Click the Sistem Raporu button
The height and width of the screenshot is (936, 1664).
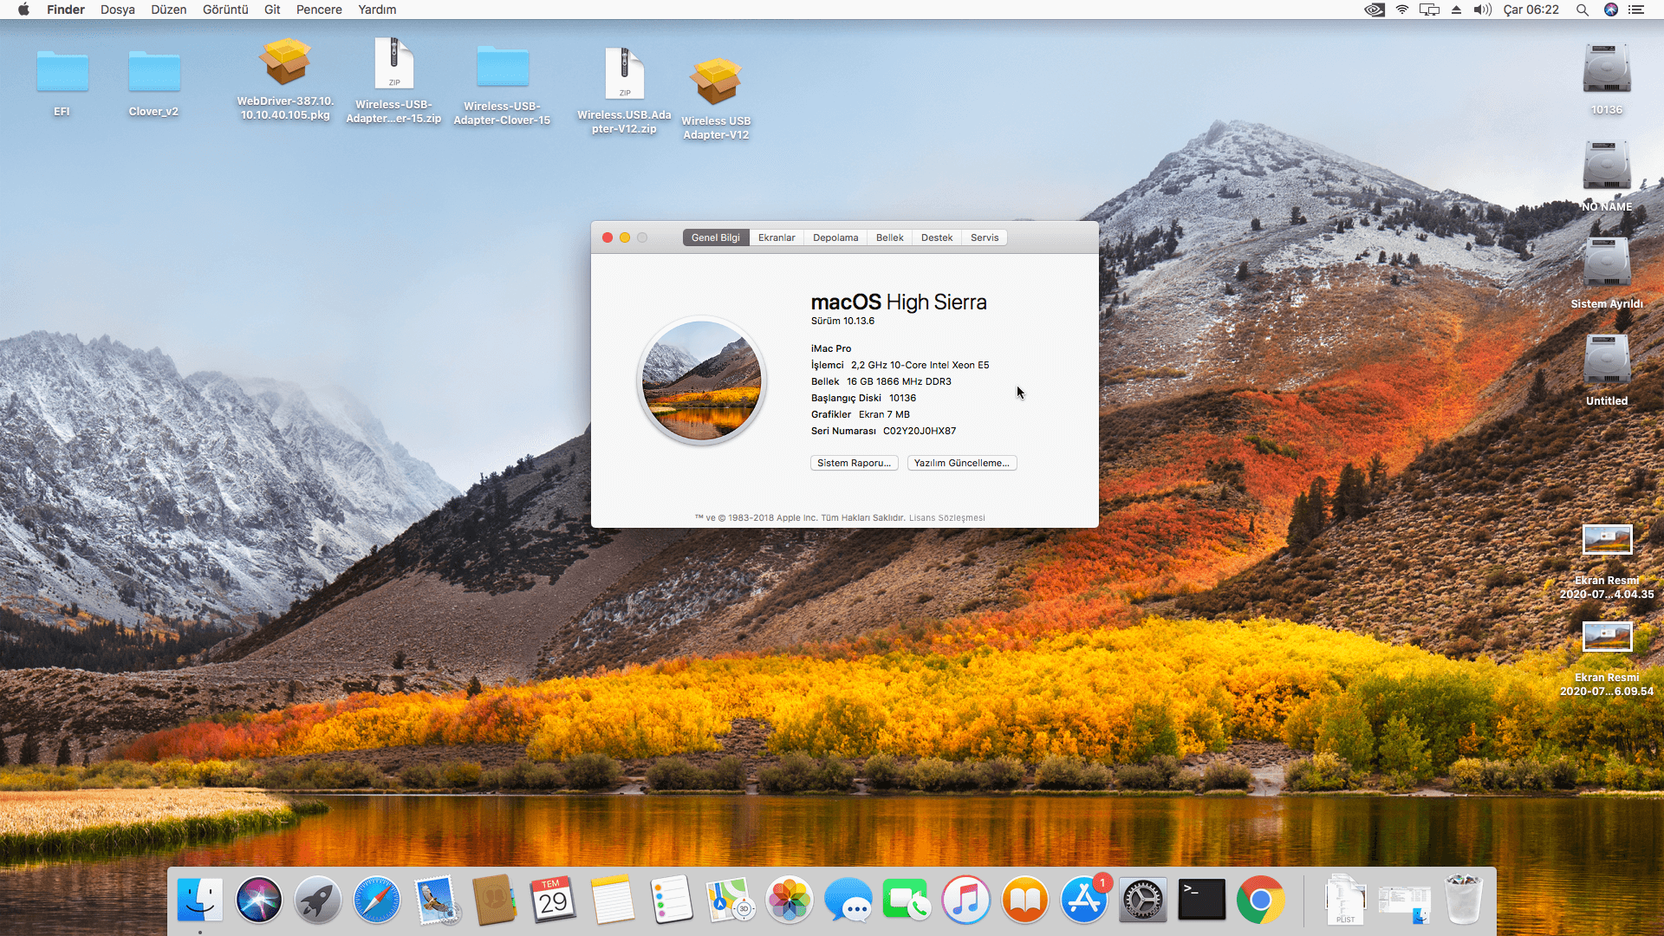(854, 463)
